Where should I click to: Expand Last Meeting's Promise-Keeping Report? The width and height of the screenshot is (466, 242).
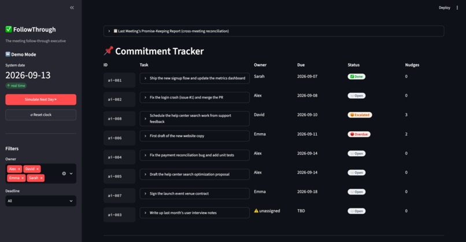(x=273, y=31)
